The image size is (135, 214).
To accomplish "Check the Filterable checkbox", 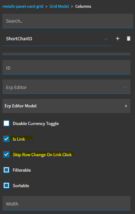I will tap(6, 170).
